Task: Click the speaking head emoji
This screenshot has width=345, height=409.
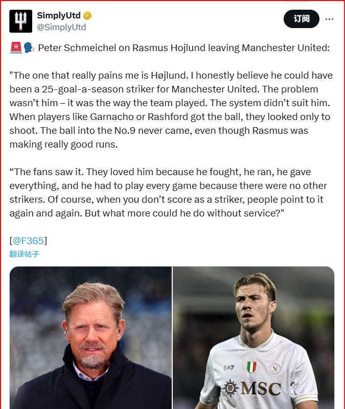Action: [x=29, y=48]
